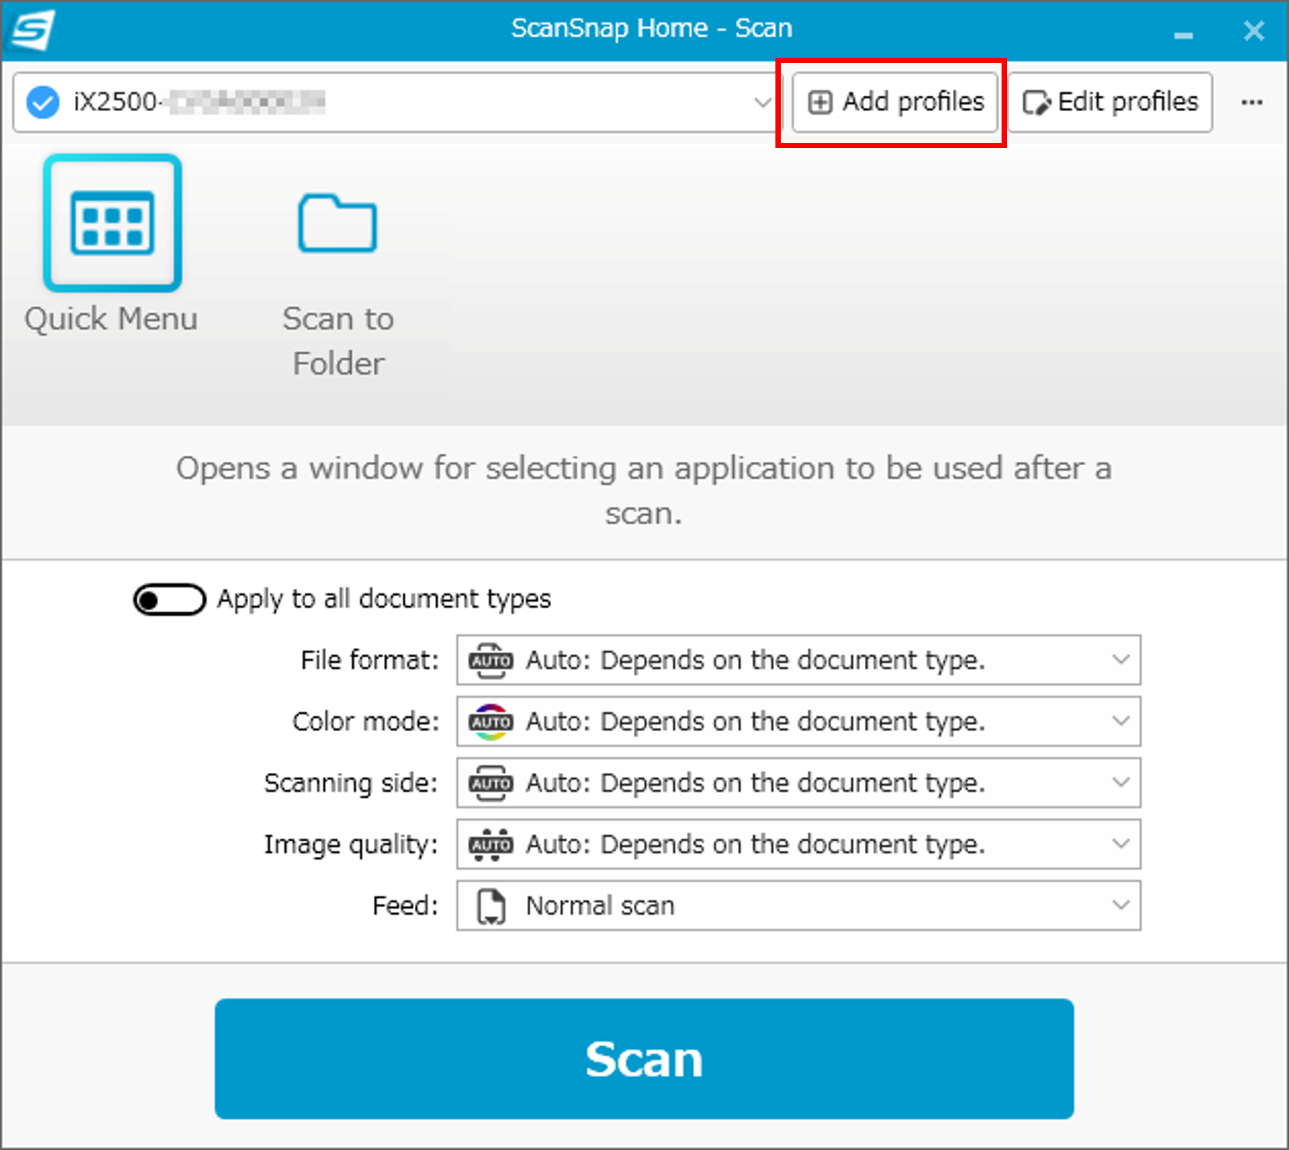The height and width of the screenshot is (1150, 1289).
Task: Click the Edit profiles button
Action: pos(1110,102)
